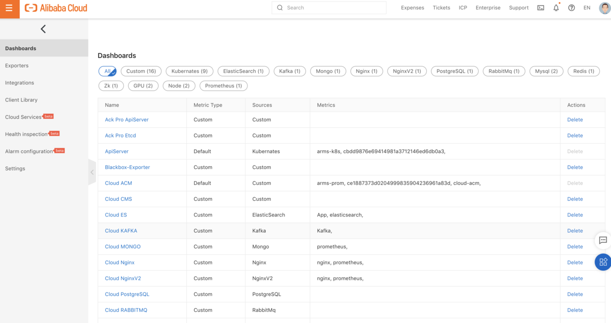Open the Ack Pro Etcd dashboard
The width and height of the screenshot is (611, 323).
pyautogui.click(x=120, y=136)
